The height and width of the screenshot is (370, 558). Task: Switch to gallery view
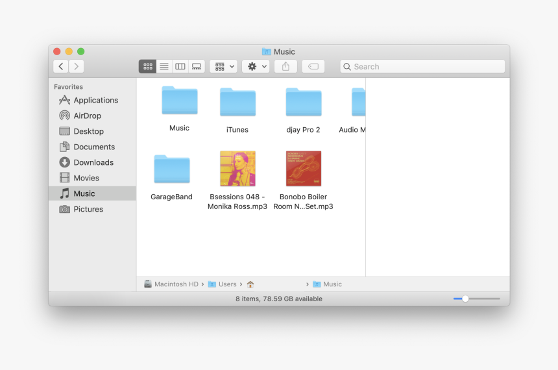(x=197, y=66)
